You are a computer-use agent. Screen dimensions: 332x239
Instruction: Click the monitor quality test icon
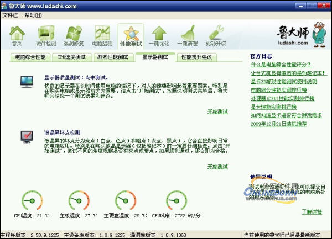(27, 82)
